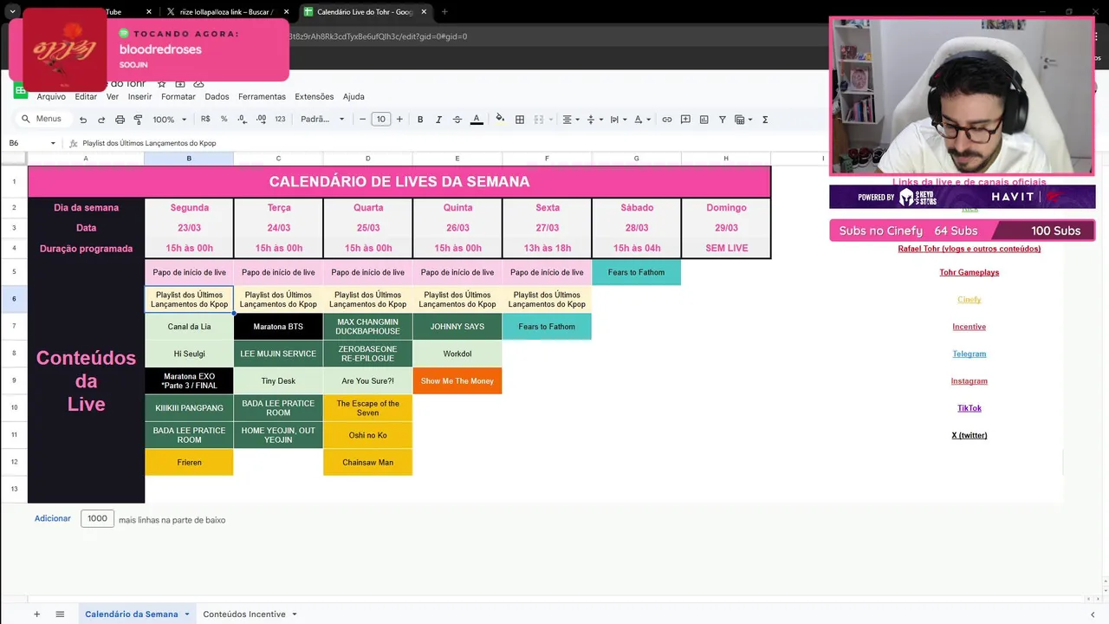Open the Tohr Gameplays link
The image size is (1109, 624).
970,272
